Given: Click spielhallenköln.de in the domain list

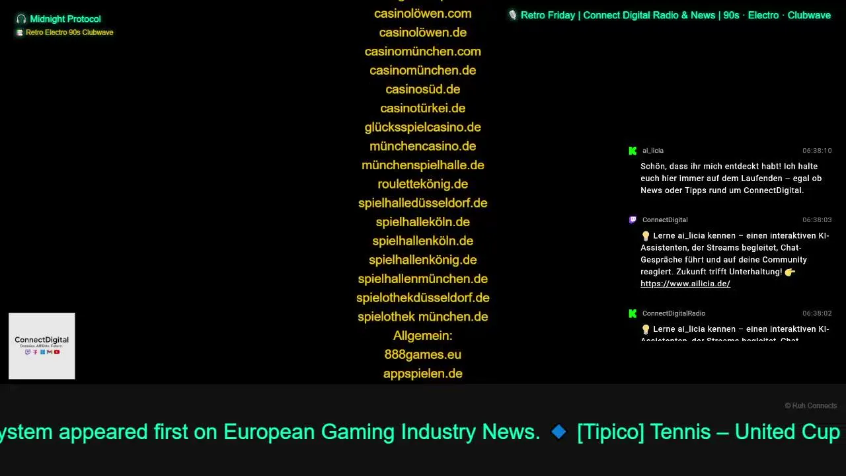Looking at the screenshot, I should (423, 241).
